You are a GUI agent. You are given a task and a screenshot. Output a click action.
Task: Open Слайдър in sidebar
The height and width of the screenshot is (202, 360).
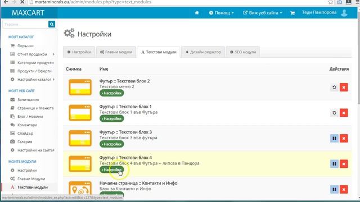(x=25, y=134)
